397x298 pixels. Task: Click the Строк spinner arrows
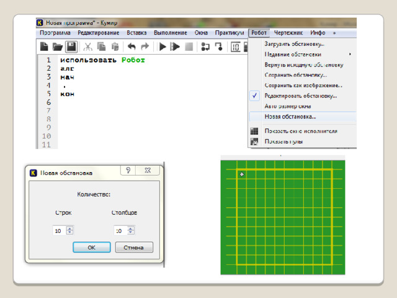click(x=69, y=230)
